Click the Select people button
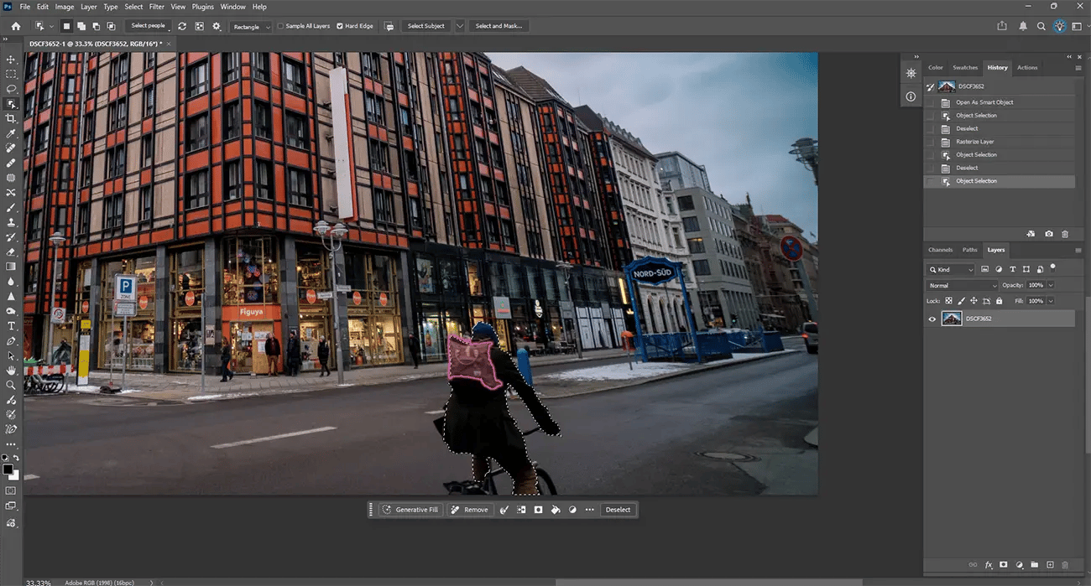This screenshot has width=1091, height=586. [x=149, y=26]
